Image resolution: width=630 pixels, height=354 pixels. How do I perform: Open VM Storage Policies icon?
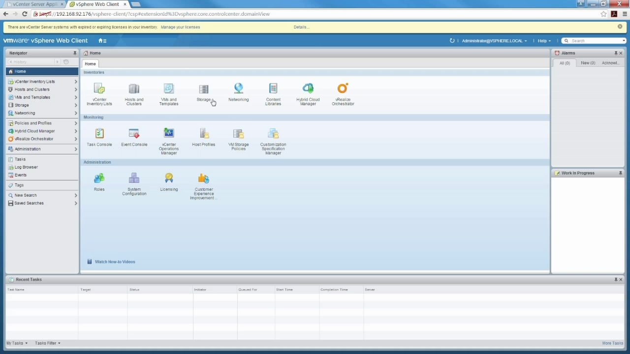tap(239, 134)
